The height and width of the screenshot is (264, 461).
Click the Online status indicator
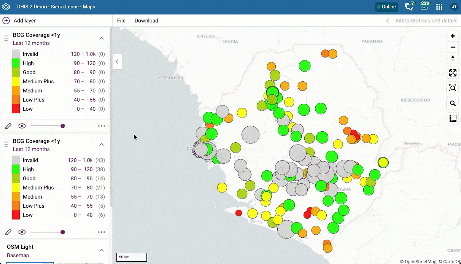[x=387, y=7]
